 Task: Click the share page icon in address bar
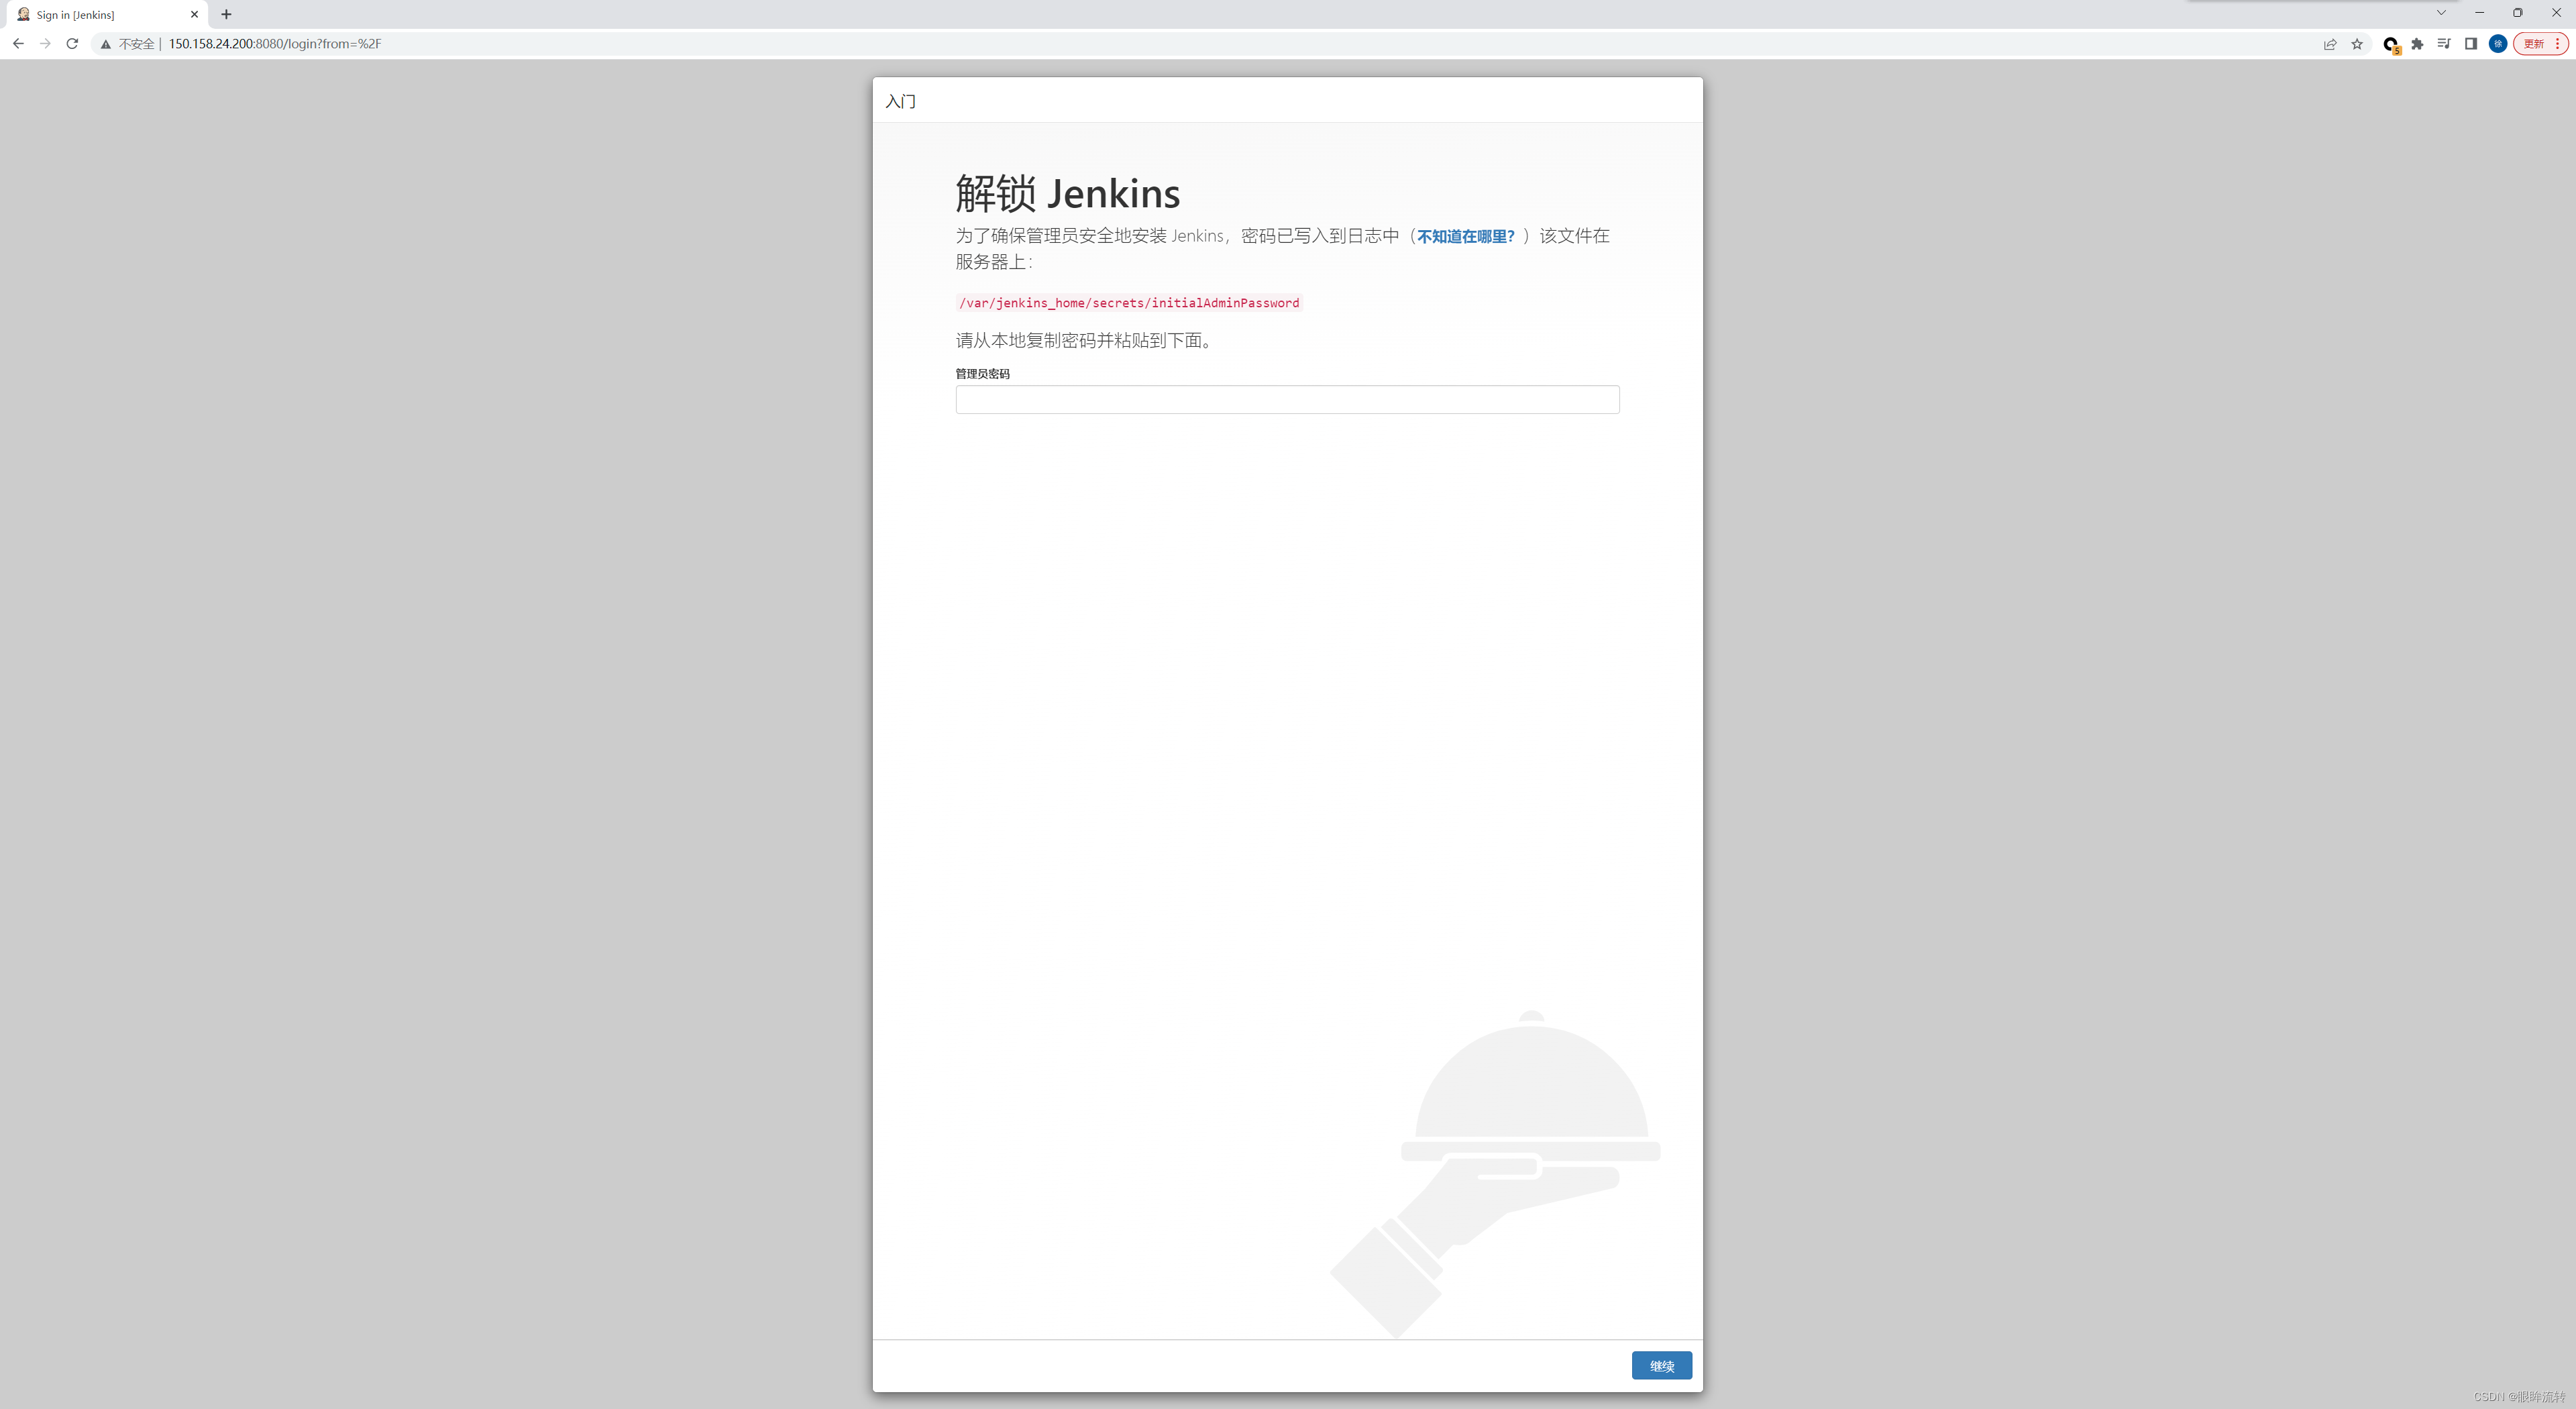2330,44
